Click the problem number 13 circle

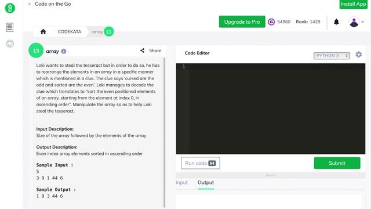(x=36, y=51)
